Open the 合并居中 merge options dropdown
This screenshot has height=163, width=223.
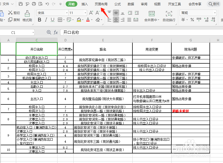pos(159,20)
